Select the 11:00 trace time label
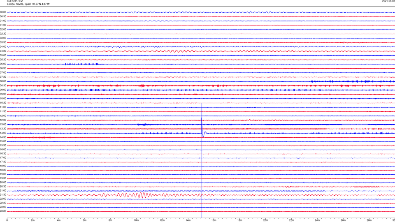The image size is (395, 222). click(x=3, y=107)
